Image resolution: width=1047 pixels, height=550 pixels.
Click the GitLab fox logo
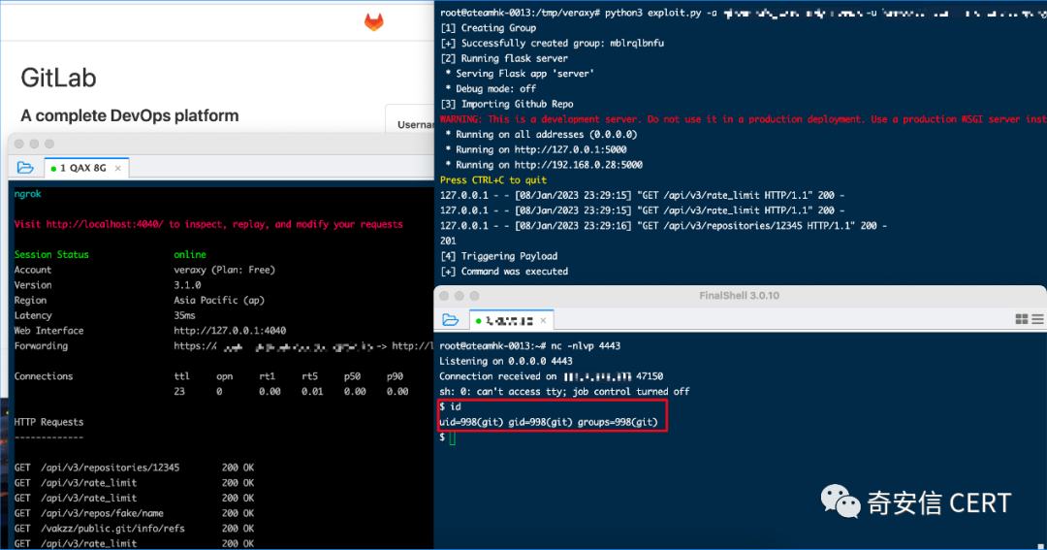point(374,22)
